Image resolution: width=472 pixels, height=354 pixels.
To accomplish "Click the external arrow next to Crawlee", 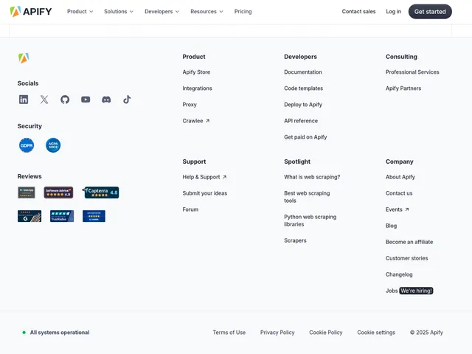I will click(x=207, y=121).
